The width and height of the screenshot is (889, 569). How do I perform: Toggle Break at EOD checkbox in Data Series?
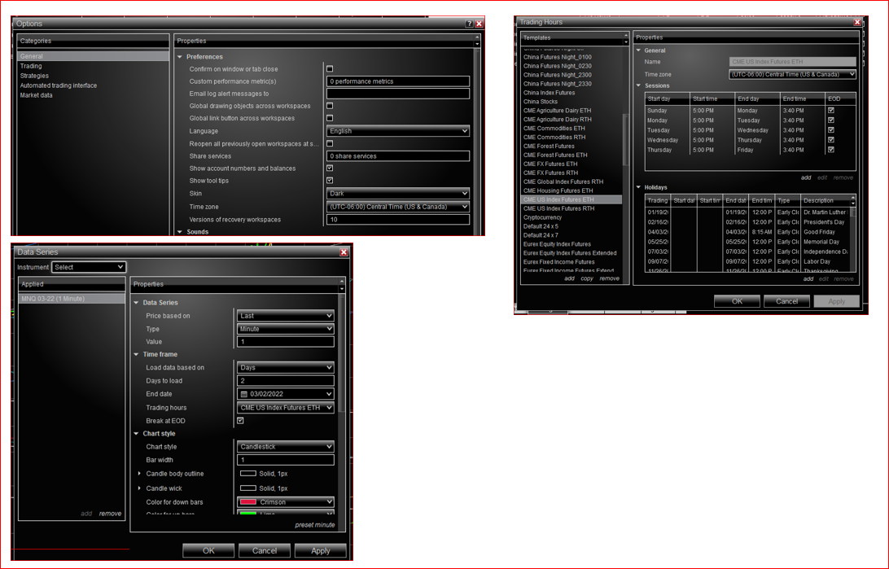point(240,421)
